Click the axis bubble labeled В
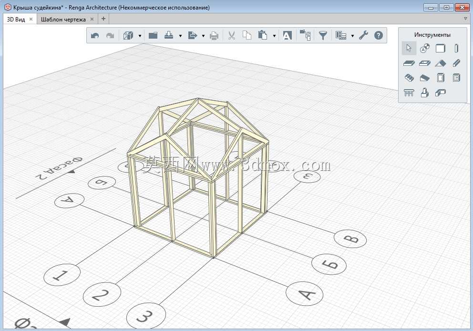This screenshot has width=473, height=331. [350, 238]
